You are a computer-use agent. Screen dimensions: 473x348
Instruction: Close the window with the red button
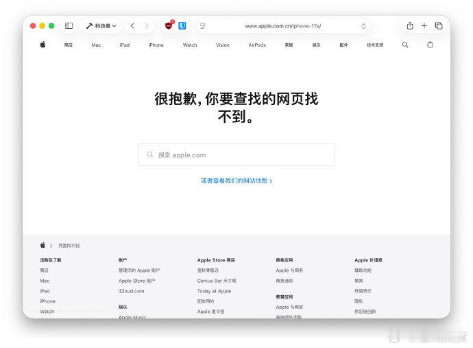click(x=33, y=26)
